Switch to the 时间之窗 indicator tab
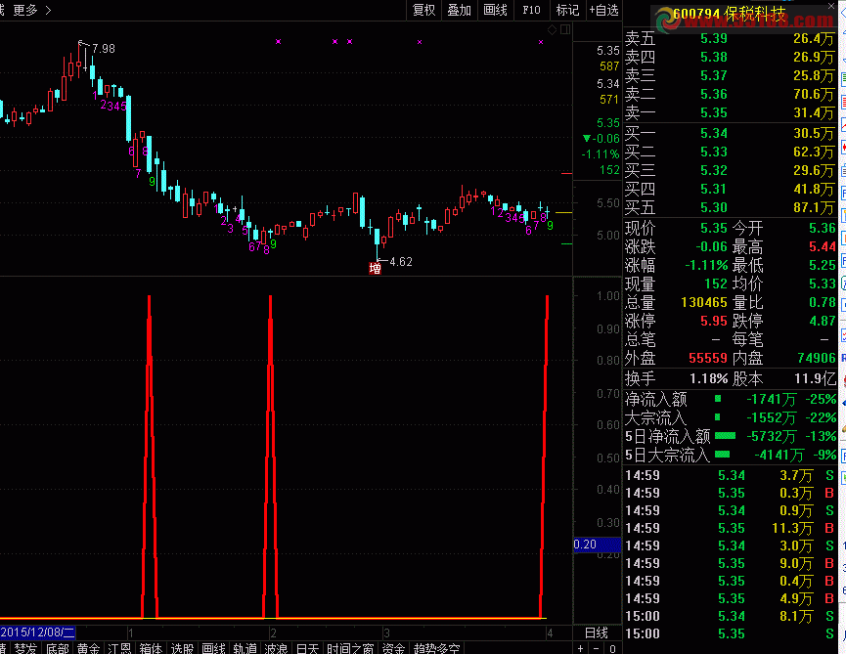Viewport: 846px width, 654px height. pyautogui.click(x=350, y=648)
